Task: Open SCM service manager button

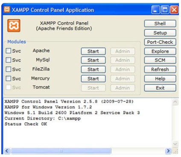Action: pyautogui.click(x=160, y=60)
